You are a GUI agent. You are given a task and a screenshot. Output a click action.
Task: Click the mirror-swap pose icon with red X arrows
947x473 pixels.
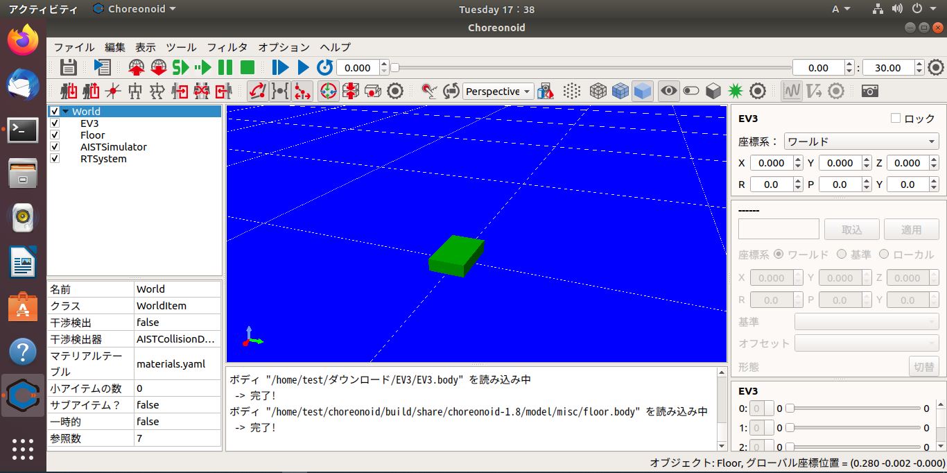[202, 91]
